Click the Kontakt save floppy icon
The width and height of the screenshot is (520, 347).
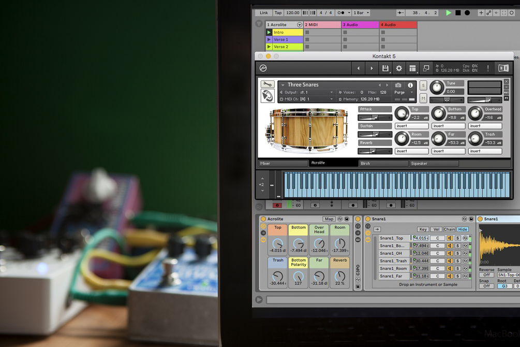pyautogui.click(x=385, y=68)
